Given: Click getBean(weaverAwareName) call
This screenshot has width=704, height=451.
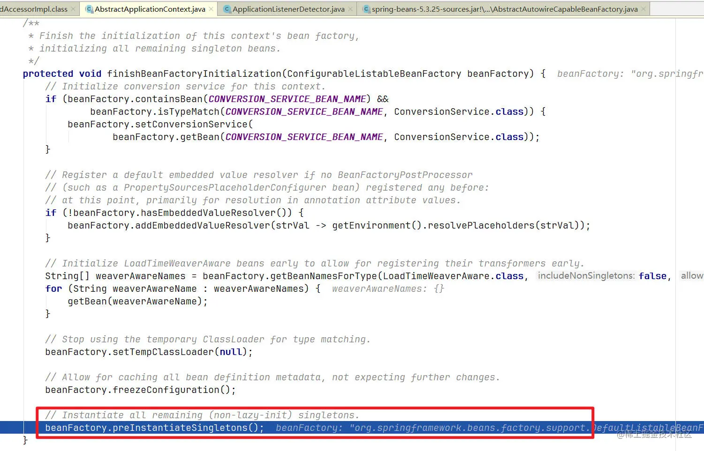Looking at the screenshot, I should [135, 302].
